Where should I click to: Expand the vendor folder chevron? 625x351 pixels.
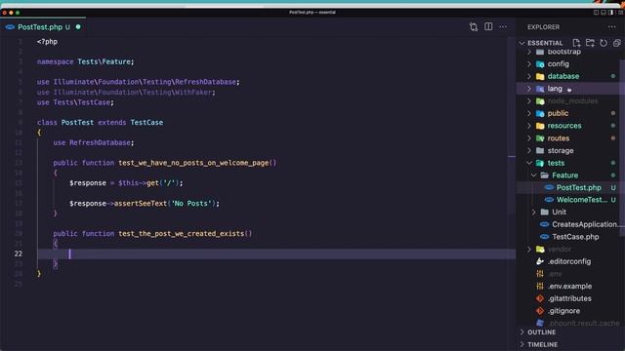(529, 250)
